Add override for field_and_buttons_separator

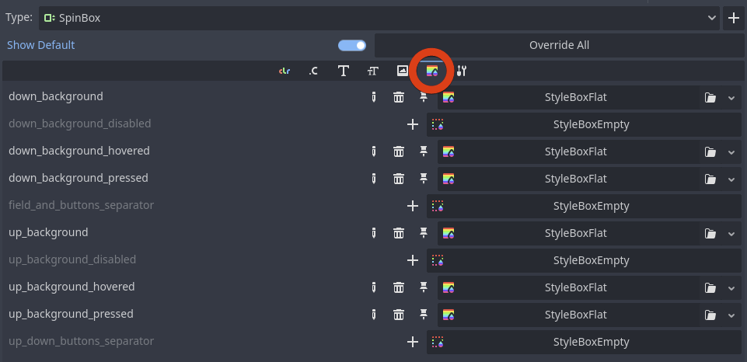pos(413,206)
